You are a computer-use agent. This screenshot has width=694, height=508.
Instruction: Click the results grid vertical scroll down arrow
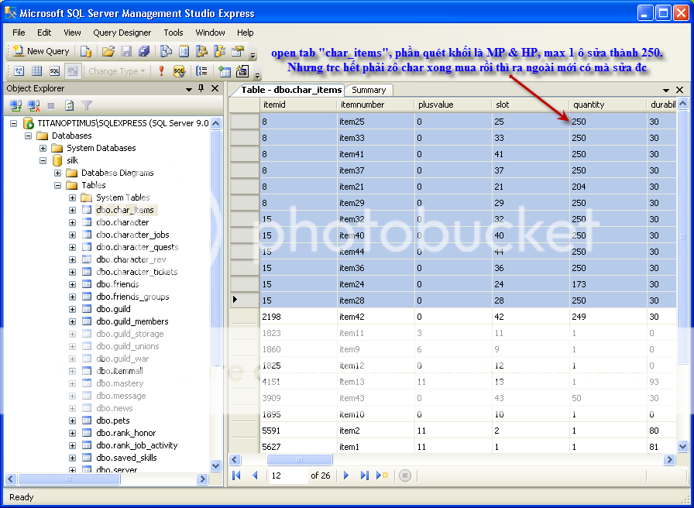(x=682, y=447)
